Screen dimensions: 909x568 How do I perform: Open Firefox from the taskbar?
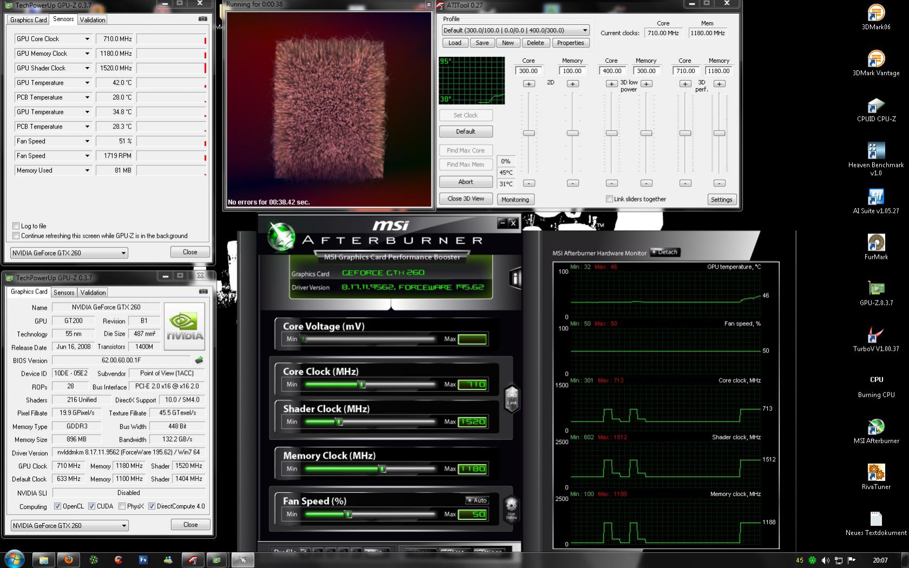[69, 560]
